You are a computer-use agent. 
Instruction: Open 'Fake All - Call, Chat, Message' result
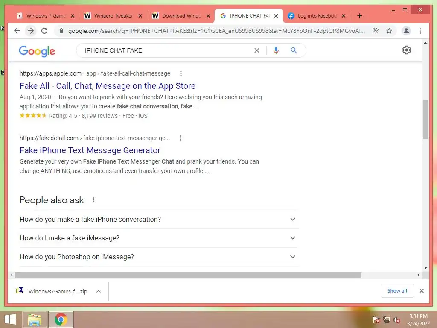108,86
